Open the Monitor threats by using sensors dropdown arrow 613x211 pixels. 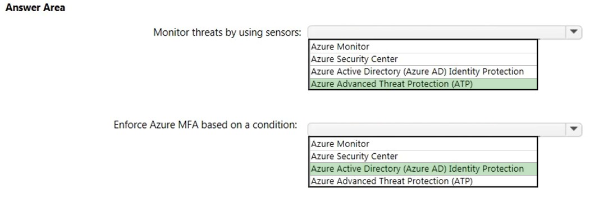point(573,33)
